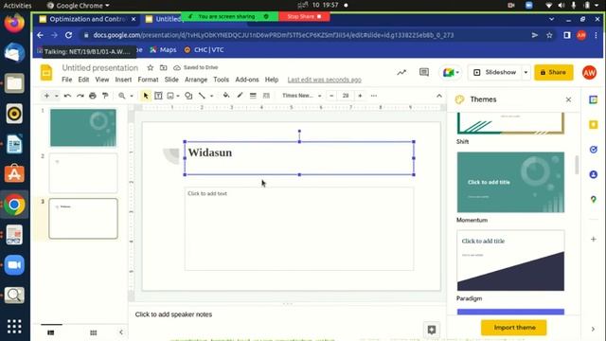Open Google Tasks in side panel

(594, 150)
